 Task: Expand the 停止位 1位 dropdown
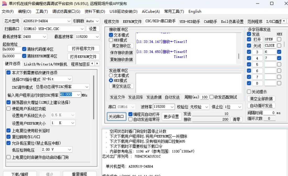click(240, 107)
